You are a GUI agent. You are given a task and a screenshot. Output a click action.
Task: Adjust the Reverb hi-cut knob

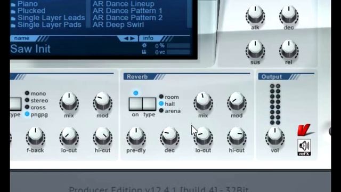pos(237,137)
